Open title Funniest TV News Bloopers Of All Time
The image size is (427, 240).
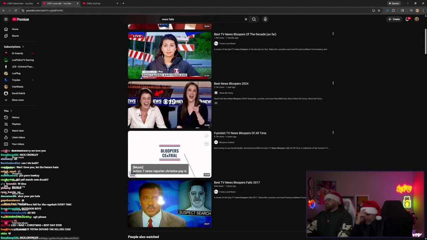coord(240,133)
